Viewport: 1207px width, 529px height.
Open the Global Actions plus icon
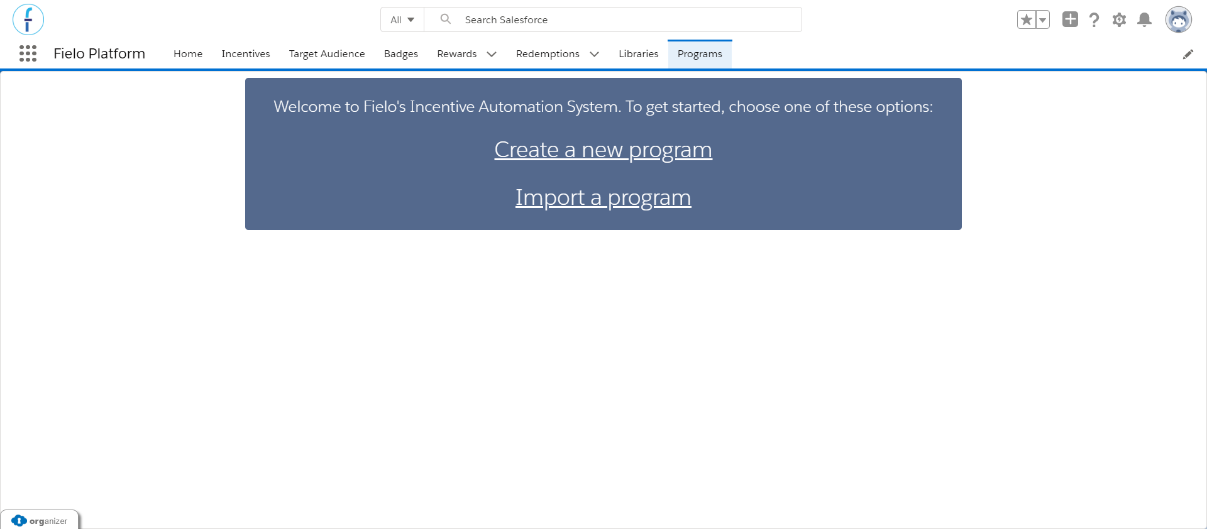[1070, 19]
